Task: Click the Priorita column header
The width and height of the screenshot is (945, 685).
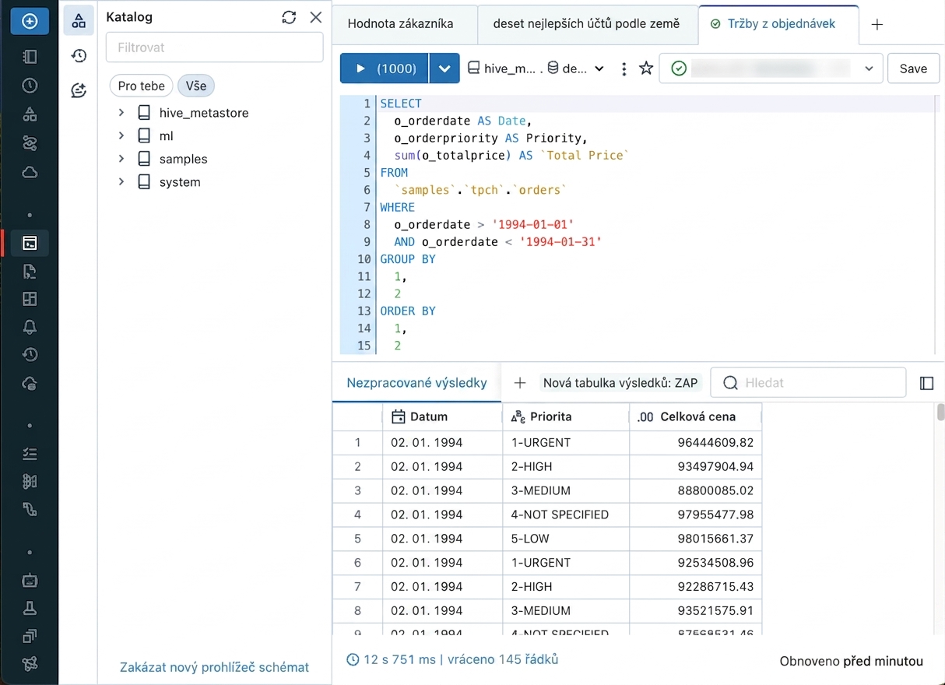Action: click(566, 416)
